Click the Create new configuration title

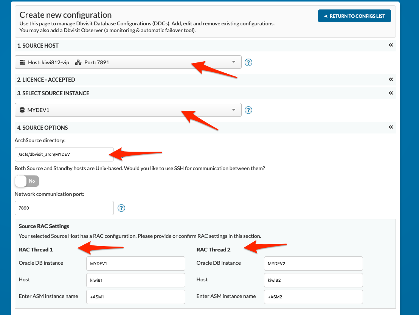(65, 15)
